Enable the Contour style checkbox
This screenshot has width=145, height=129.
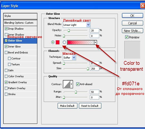click(9, 58)
